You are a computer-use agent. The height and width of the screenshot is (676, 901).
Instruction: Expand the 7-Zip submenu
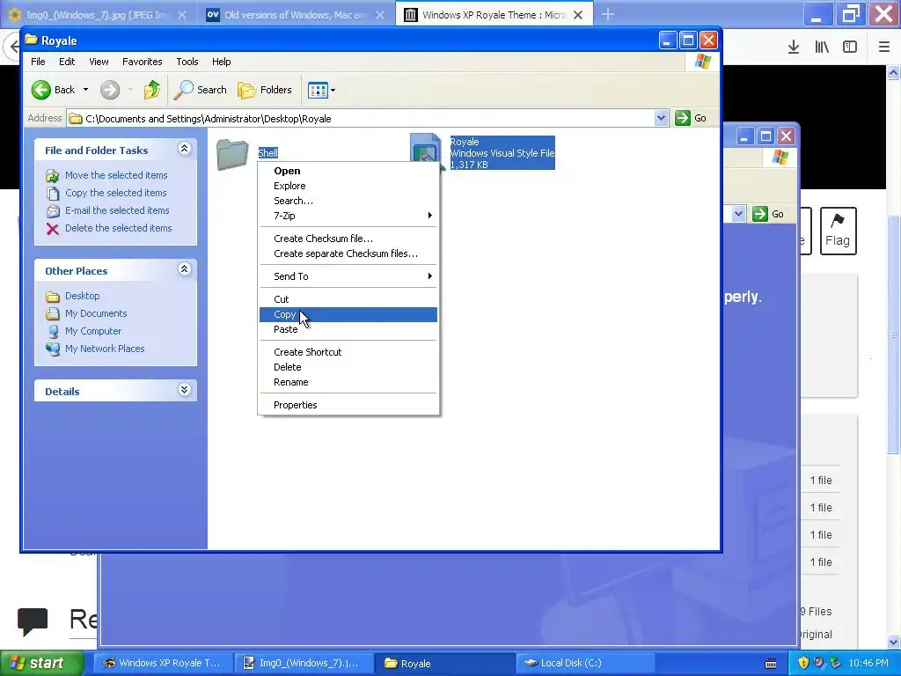pyautogui.click(x=348, y=216)
